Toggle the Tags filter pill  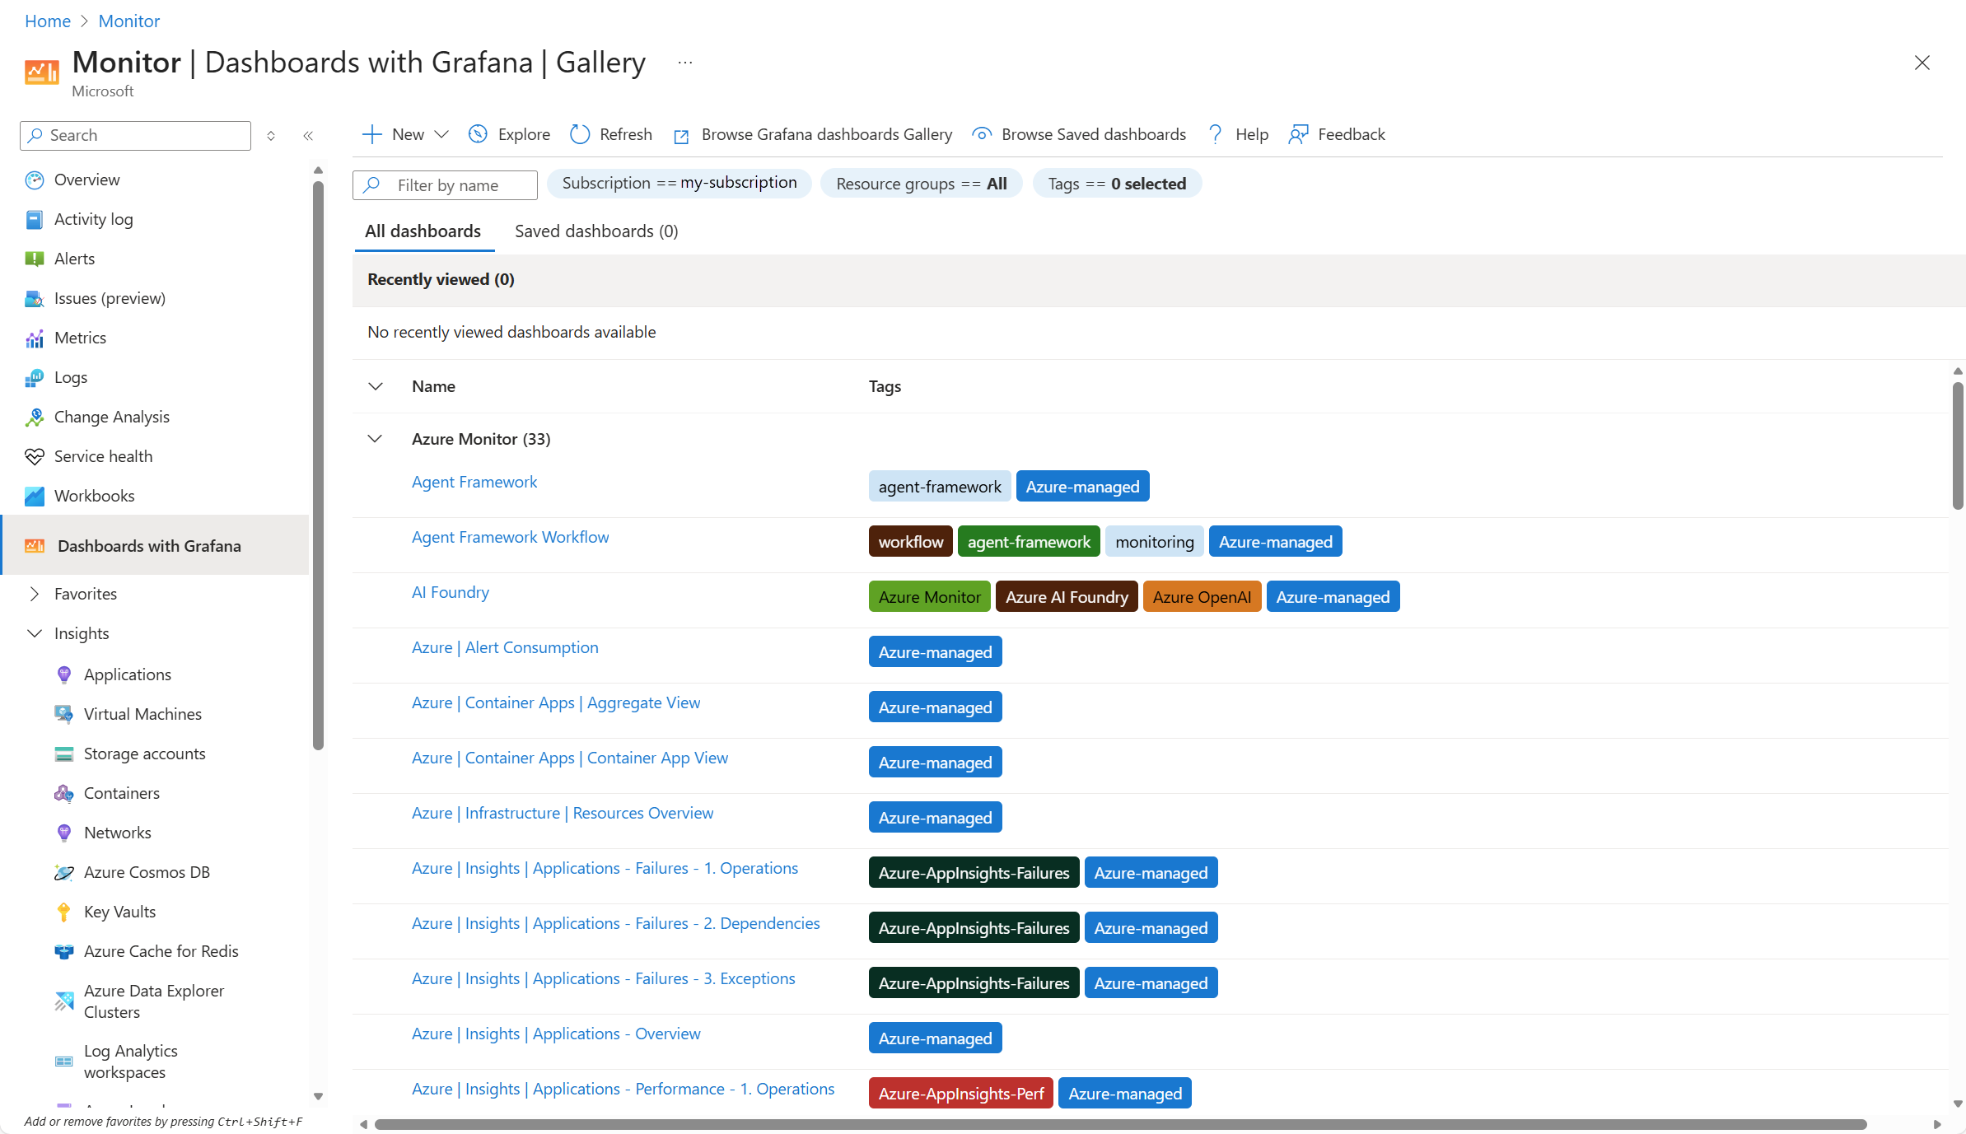point(1117,184)
